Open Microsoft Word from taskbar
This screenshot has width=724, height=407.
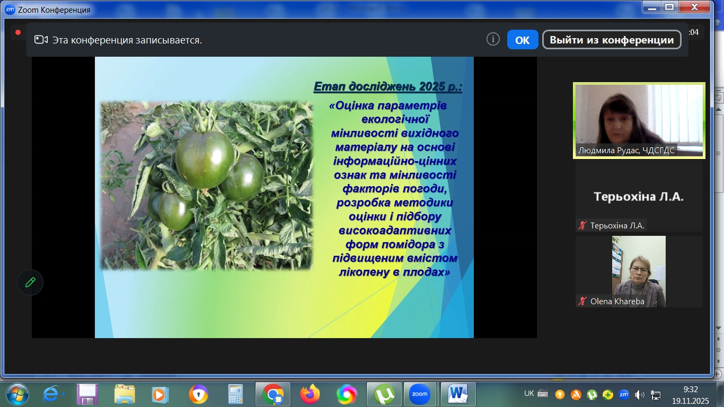[457, 394]
